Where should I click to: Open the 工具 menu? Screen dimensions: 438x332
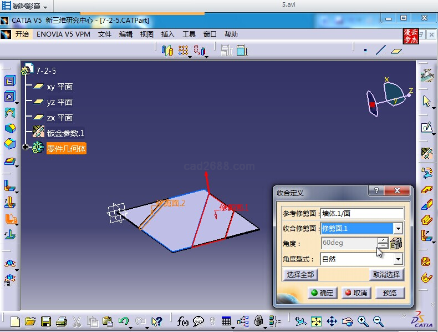(189, 34)
